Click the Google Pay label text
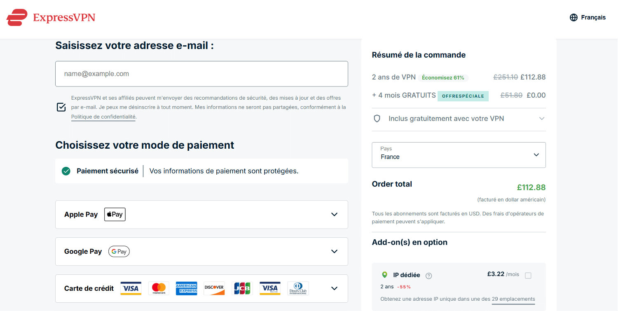The height and width of the screenshot is (311, 618). [x=83, y=251]
